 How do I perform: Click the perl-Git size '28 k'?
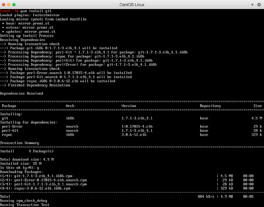pos(258,131)
